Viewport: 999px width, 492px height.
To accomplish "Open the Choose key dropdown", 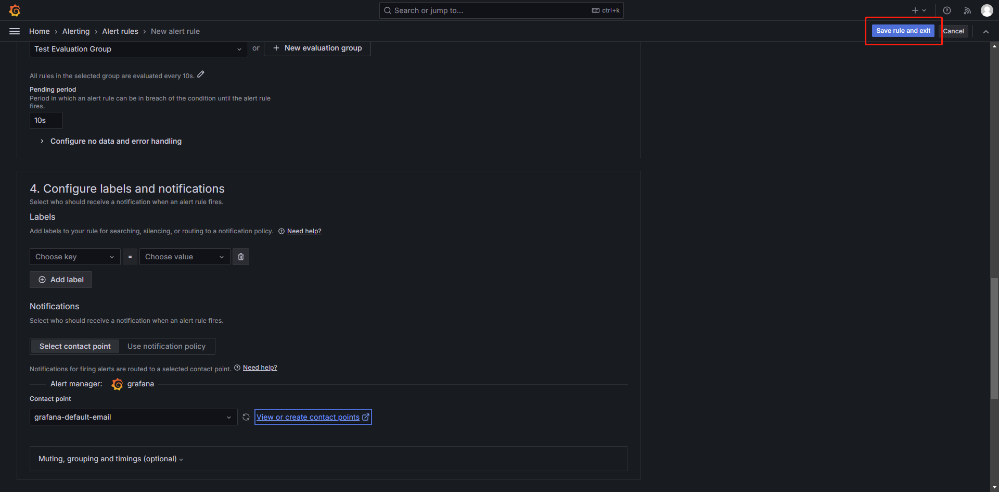I will (x=75, y=257).
